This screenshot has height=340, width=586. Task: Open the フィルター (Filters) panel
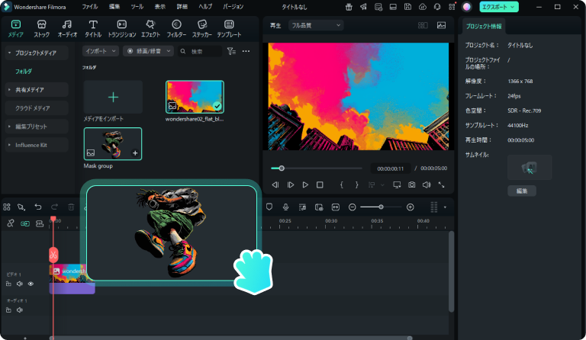(x=176, y=29)
